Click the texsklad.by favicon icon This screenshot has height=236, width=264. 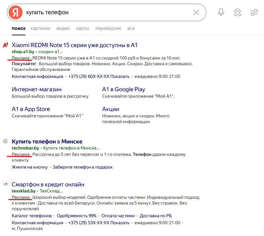pyautogui.click(x=5, y=184)
